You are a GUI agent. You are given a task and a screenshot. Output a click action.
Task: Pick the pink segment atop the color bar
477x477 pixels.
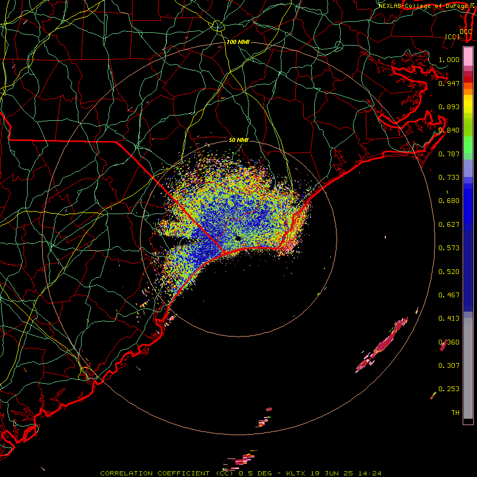[468, 57]
